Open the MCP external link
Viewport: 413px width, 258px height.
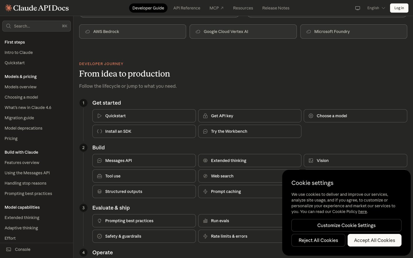[217, 8]
